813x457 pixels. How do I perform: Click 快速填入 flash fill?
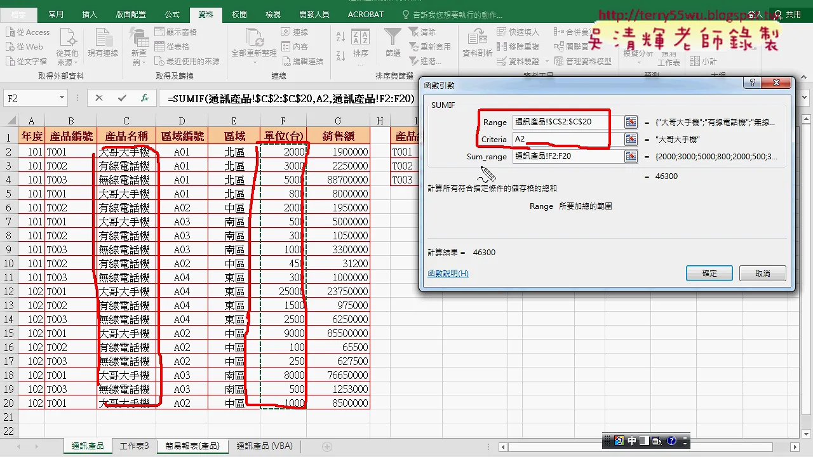[518, 32]
